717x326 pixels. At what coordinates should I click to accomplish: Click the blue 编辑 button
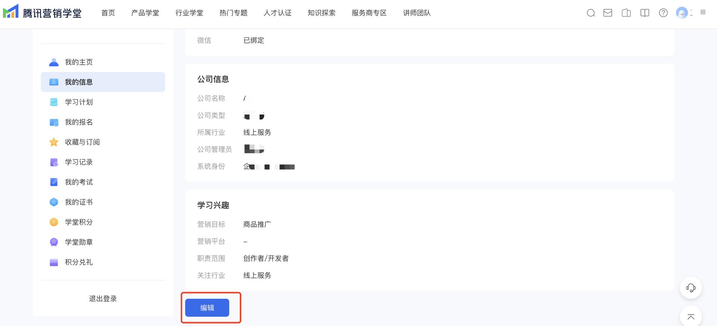point(207,308)
